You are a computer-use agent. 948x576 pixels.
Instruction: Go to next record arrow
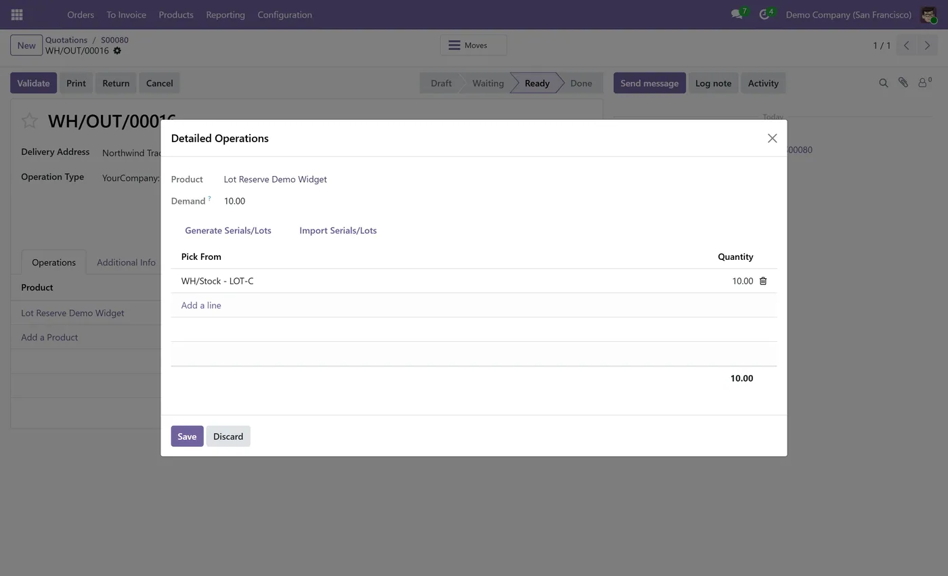pyautogui.click(x=927, y=45)
